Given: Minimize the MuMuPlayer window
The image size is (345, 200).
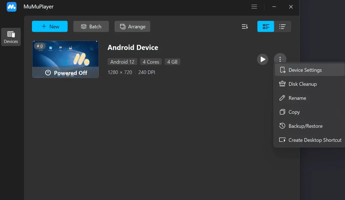Looking at the screenshot, I should (274, 7).
